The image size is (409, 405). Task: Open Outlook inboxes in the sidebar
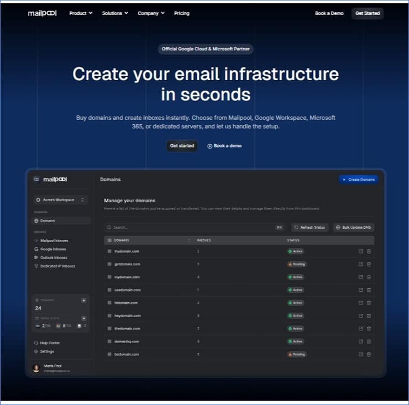coord(54,257)
